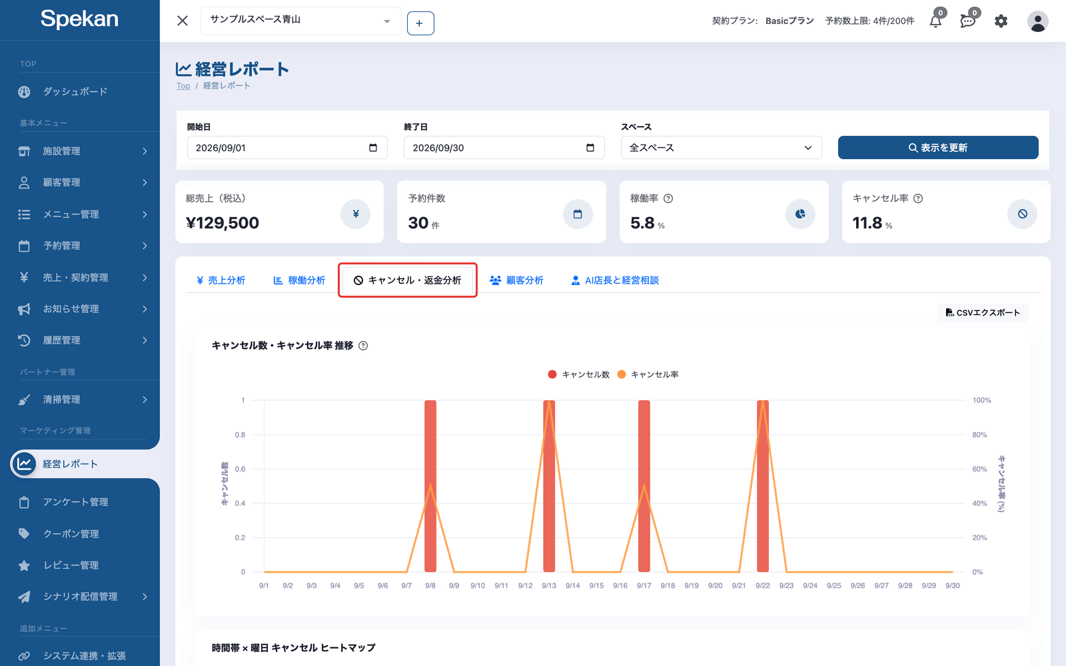This screenshot has width=1066, height=666.
Task: Click 表示を更新 button
Action: (938, 148)
